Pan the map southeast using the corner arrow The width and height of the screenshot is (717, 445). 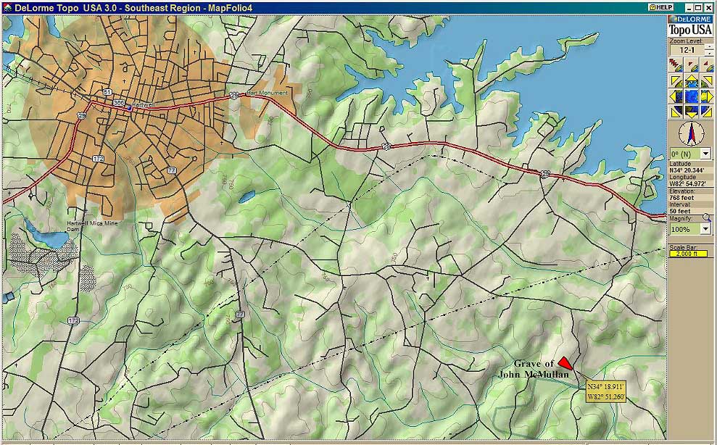(x=706, y=111)
